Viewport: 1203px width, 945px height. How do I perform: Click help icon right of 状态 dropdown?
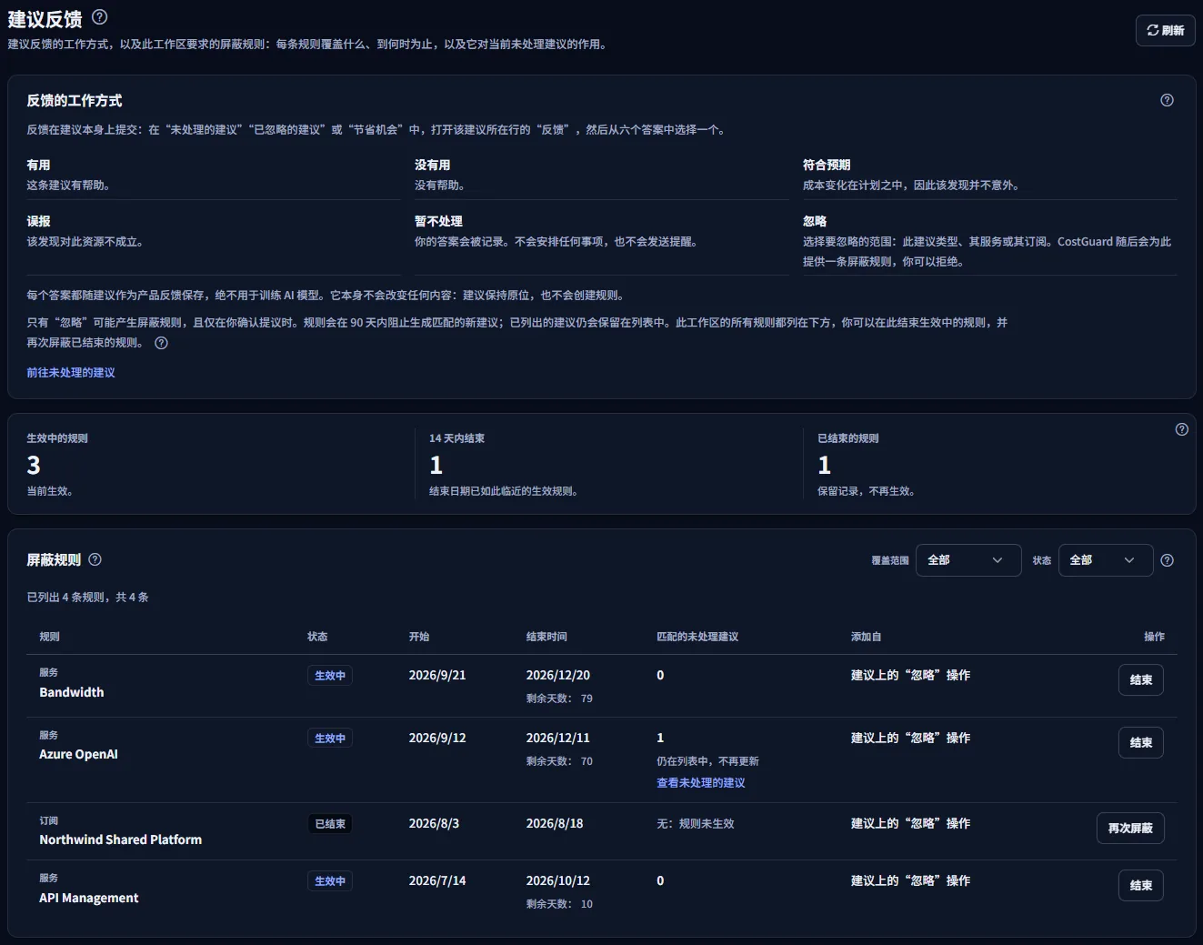click(1167, 560)
